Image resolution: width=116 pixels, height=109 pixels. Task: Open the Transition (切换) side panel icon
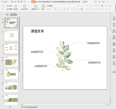coord(114,24)
